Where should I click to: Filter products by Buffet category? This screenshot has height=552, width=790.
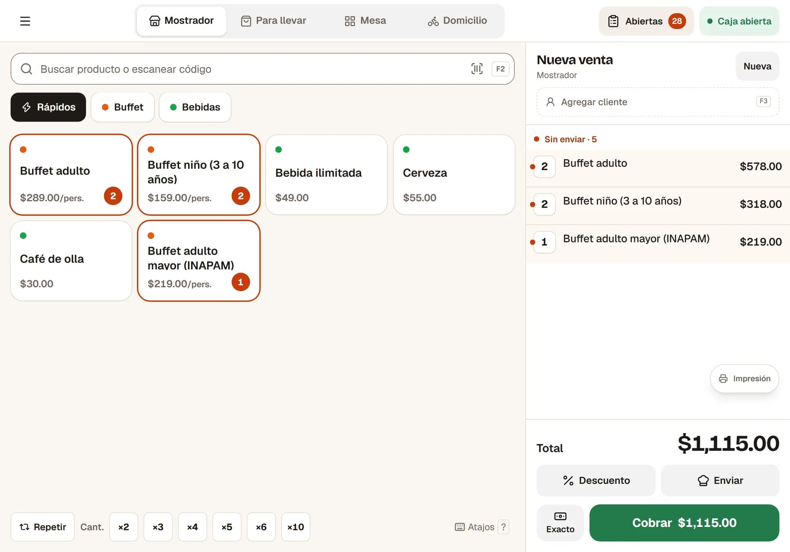[x=122, y=107]
